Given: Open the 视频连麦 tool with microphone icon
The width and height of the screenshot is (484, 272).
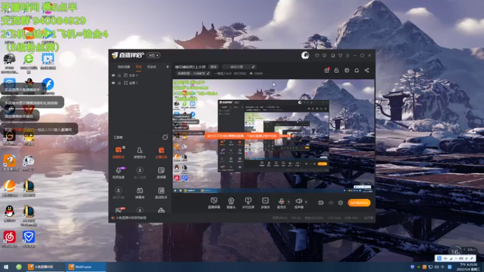Looking at the screenshot, I should 118,172.
